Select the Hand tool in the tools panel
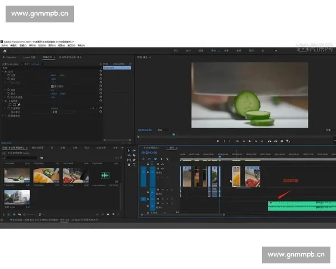 129,165
